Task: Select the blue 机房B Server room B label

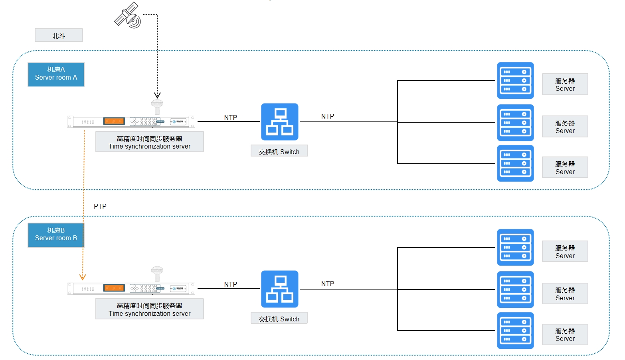Action: pyautogui.click(x=56, y=235)
